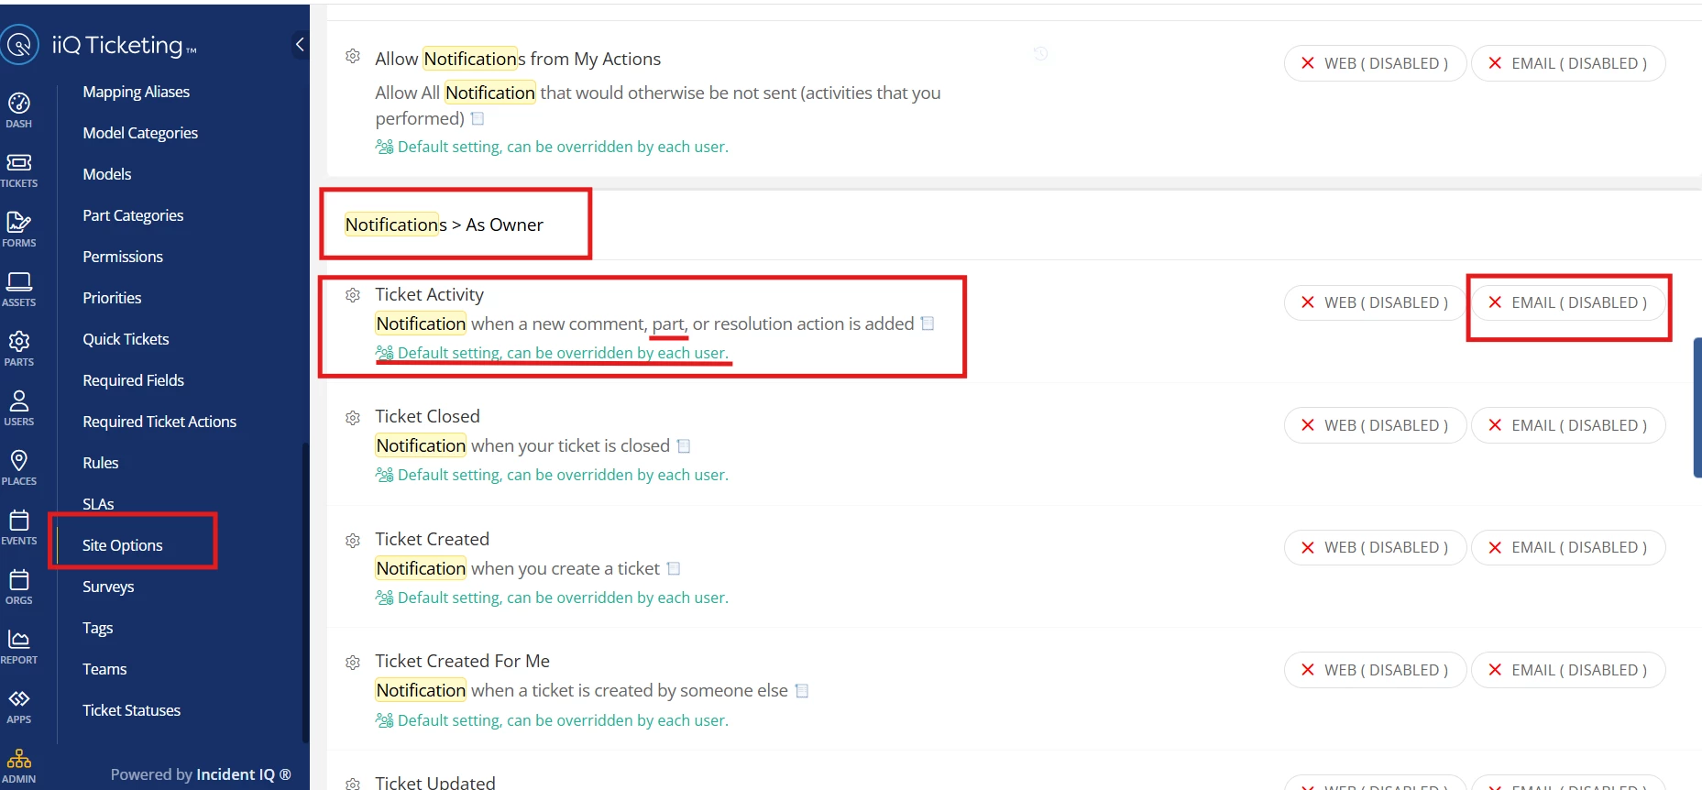Click note icon after 'created by someone else'
This screenshot has width=1702, height=790.
click(802, 691)
